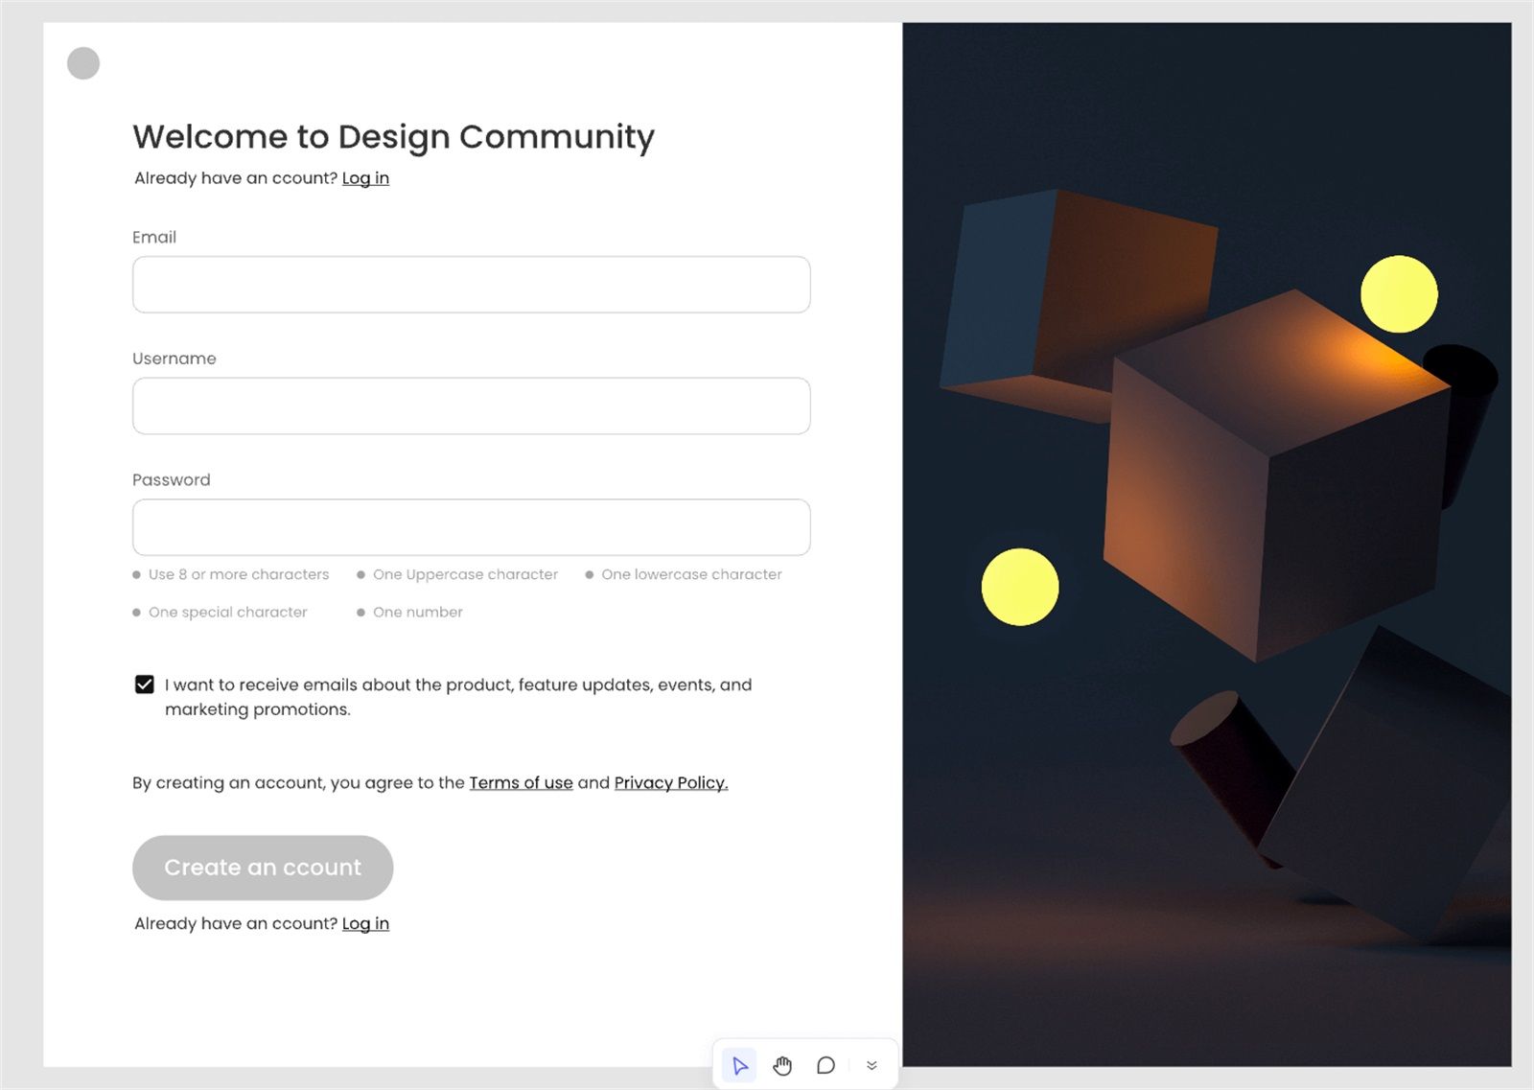The width and height of the screenshot is (1534, 1090).
Task: Choose the comment bubble tool
Action: pyautogui.click(x=825, y=1065)
